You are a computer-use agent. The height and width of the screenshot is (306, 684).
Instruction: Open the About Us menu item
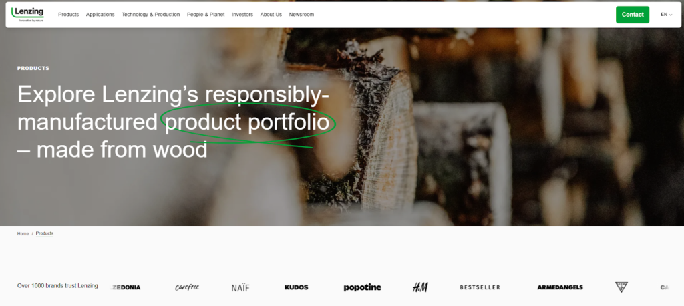(271, 15)
